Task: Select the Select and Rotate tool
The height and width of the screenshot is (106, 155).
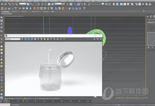Action: pos(46,4)
